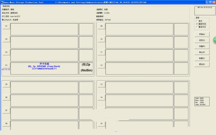Select the port 09 slot button

(x=101, y=26)
